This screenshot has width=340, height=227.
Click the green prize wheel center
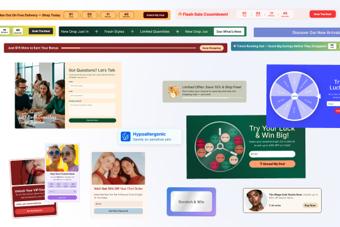[220, 146]
